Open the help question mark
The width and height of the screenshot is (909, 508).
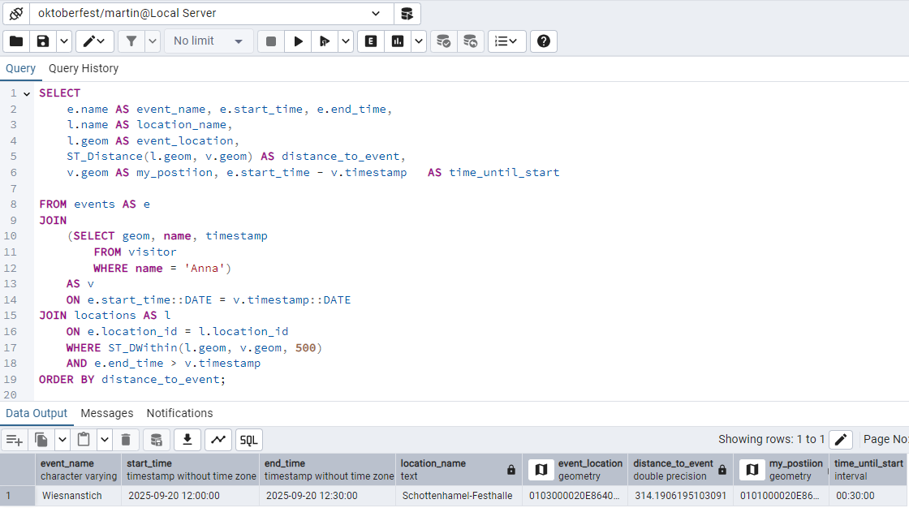[543, 41]
